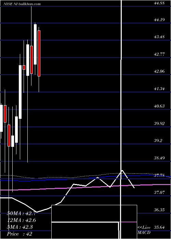Select the 40.63 price axis label
The height and width of the screenshot is (239, 171).
point(159,106)
